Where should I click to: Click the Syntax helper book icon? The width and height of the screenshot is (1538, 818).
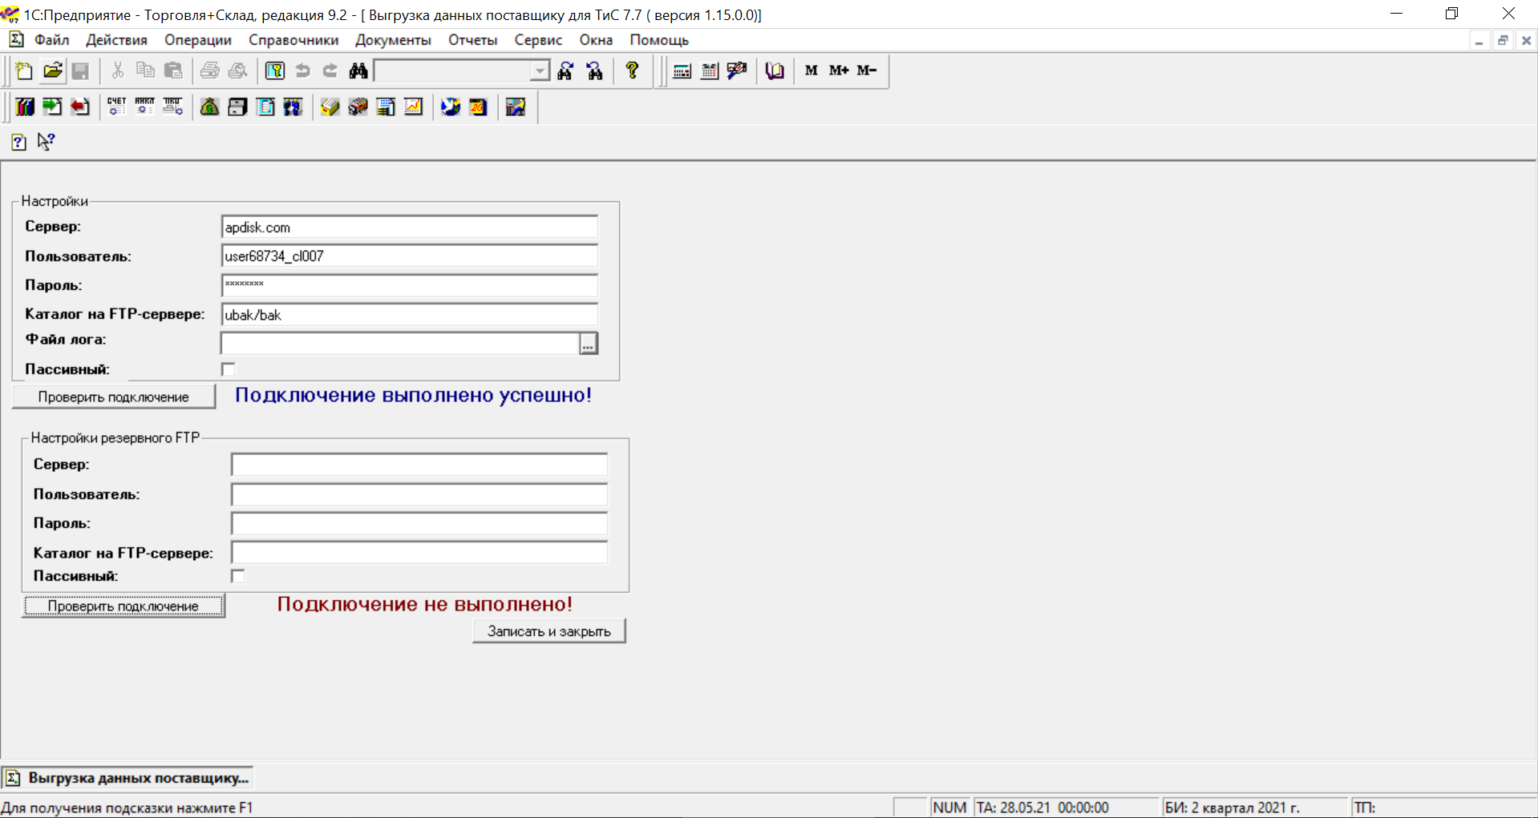(x=775, y=71)
